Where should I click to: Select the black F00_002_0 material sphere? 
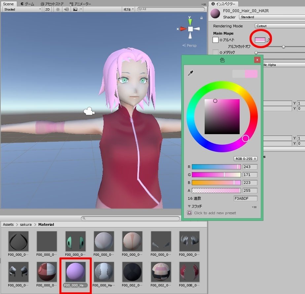point(132,272)
